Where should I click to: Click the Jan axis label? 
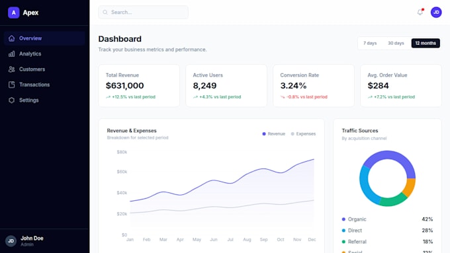[x=130, y=240]
